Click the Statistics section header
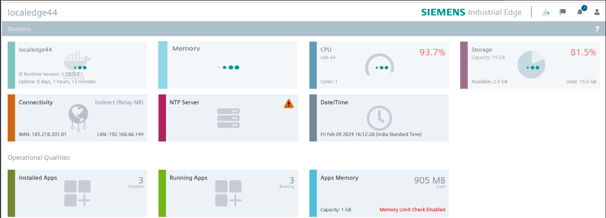The height and width of the screenshot is (218, 606). 19,29
